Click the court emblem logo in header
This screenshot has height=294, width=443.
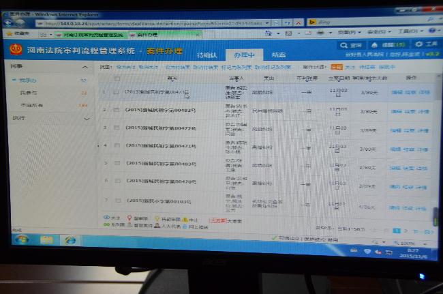16,50
